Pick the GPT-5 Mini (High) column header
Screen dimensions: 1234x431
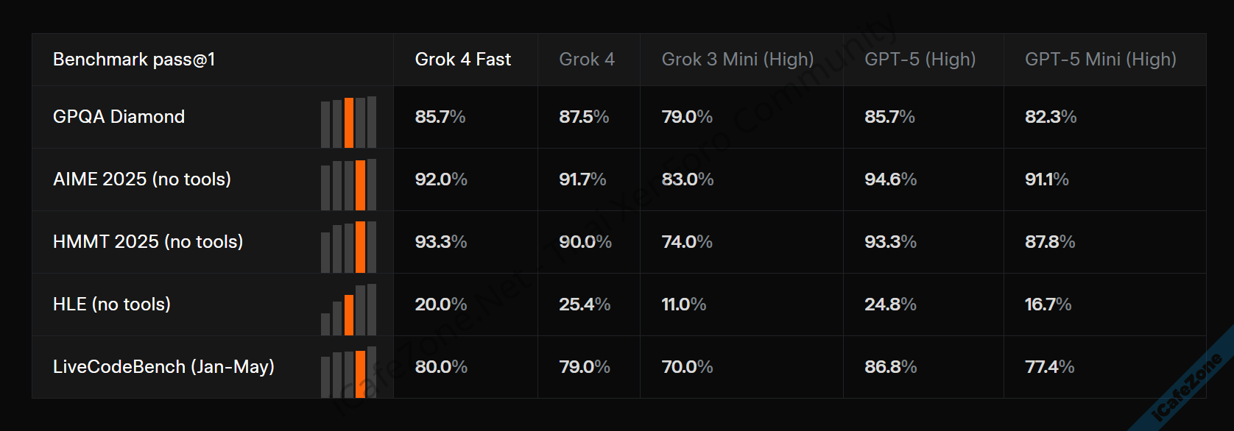coord(1100,60)
